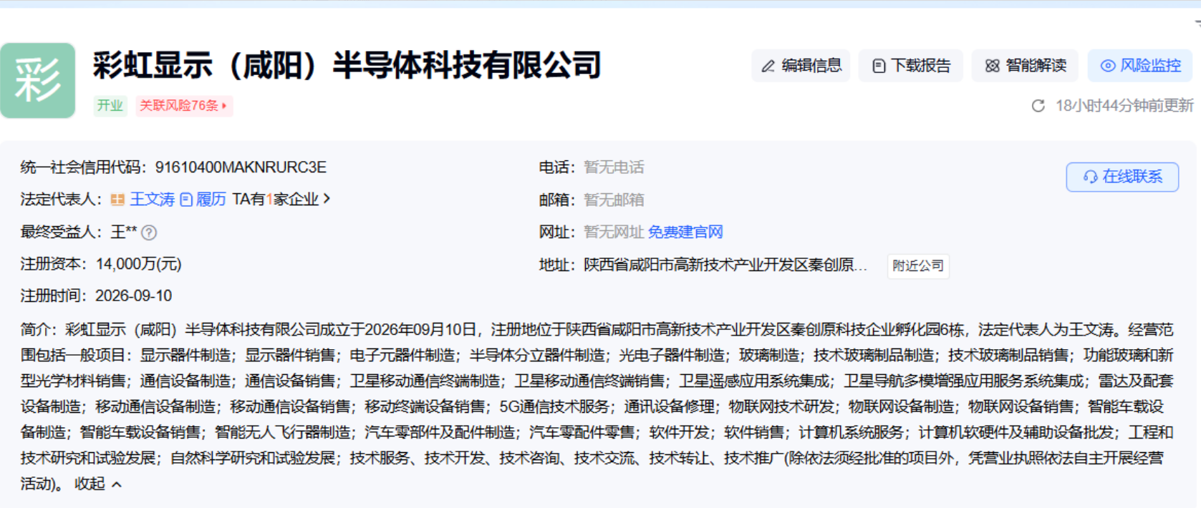Click the 开业 status tag
This screenshot has height=508, width=1201.
(x=110, y=106)
